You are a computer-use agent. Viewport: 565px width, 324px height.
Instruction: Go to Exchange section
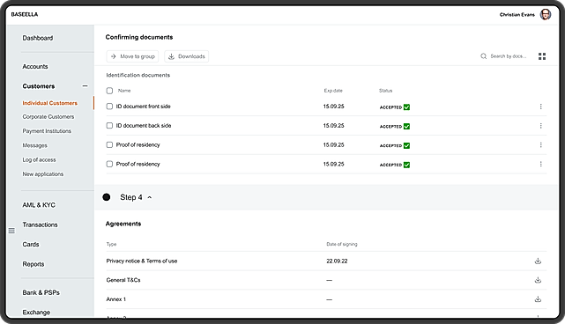[x=36, y=313]
